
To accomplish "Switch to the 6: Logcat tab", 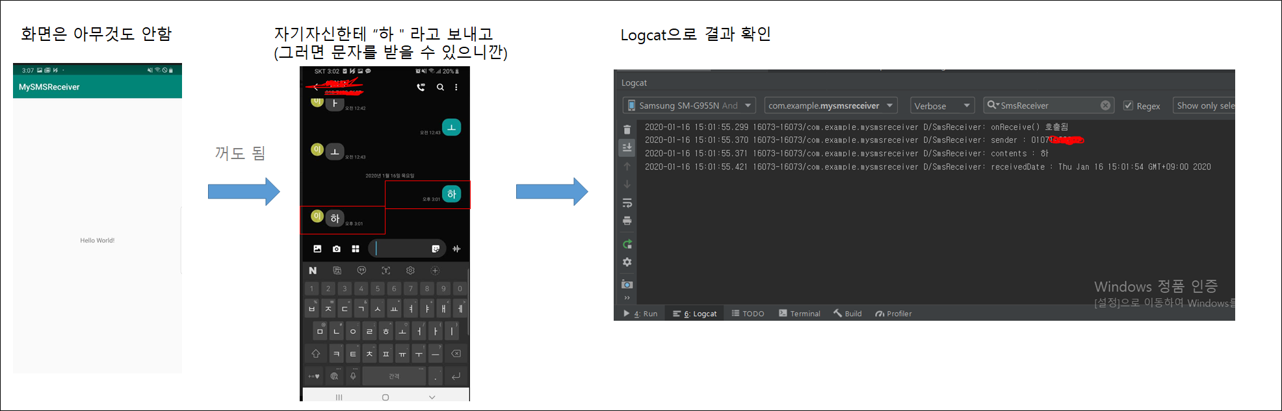I will 695,314.
